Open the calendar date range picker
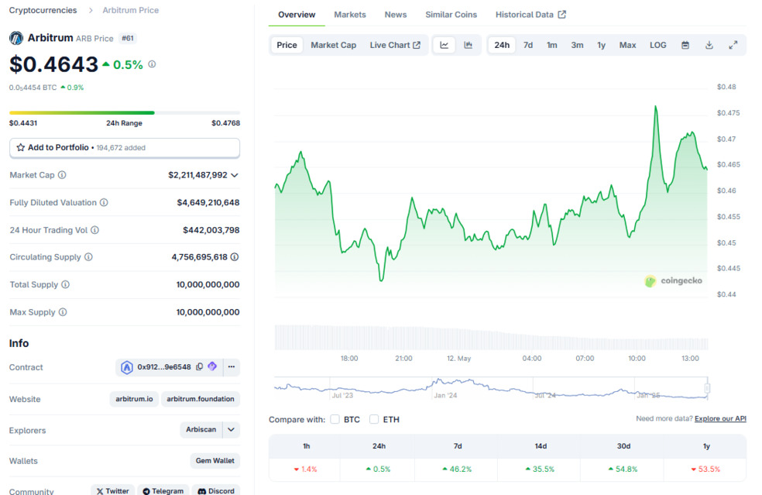This screenshot has width=762, height=495. tap(685, 45)
